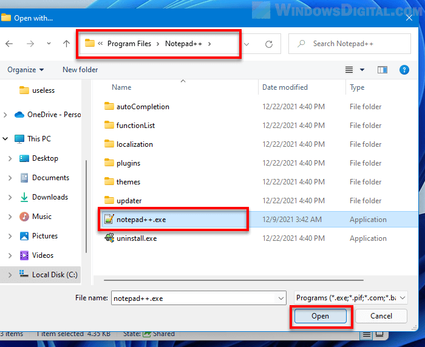This screenshot has width=425, height=347.
Task: Open the view options dropdown arrow
Action: pyautogui.click(x=362, y=70)
